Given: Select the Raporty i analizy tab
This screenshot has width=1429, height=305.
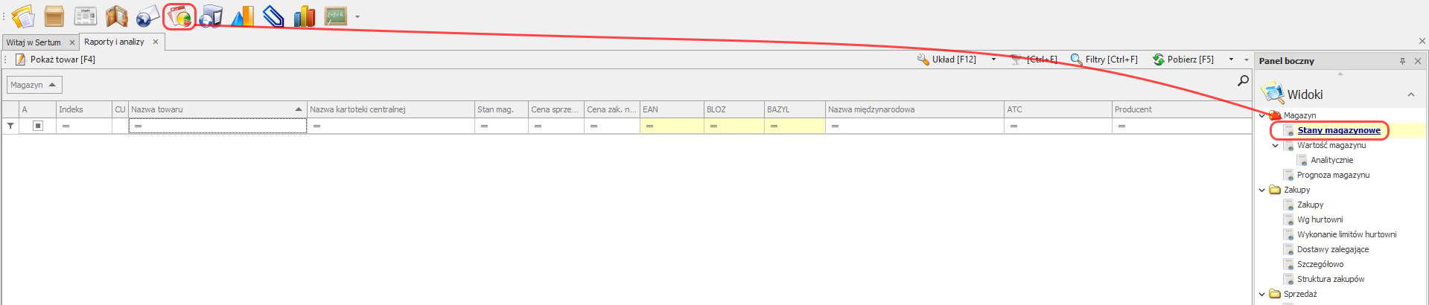Looking at the screenshot, I should [114, 42].
